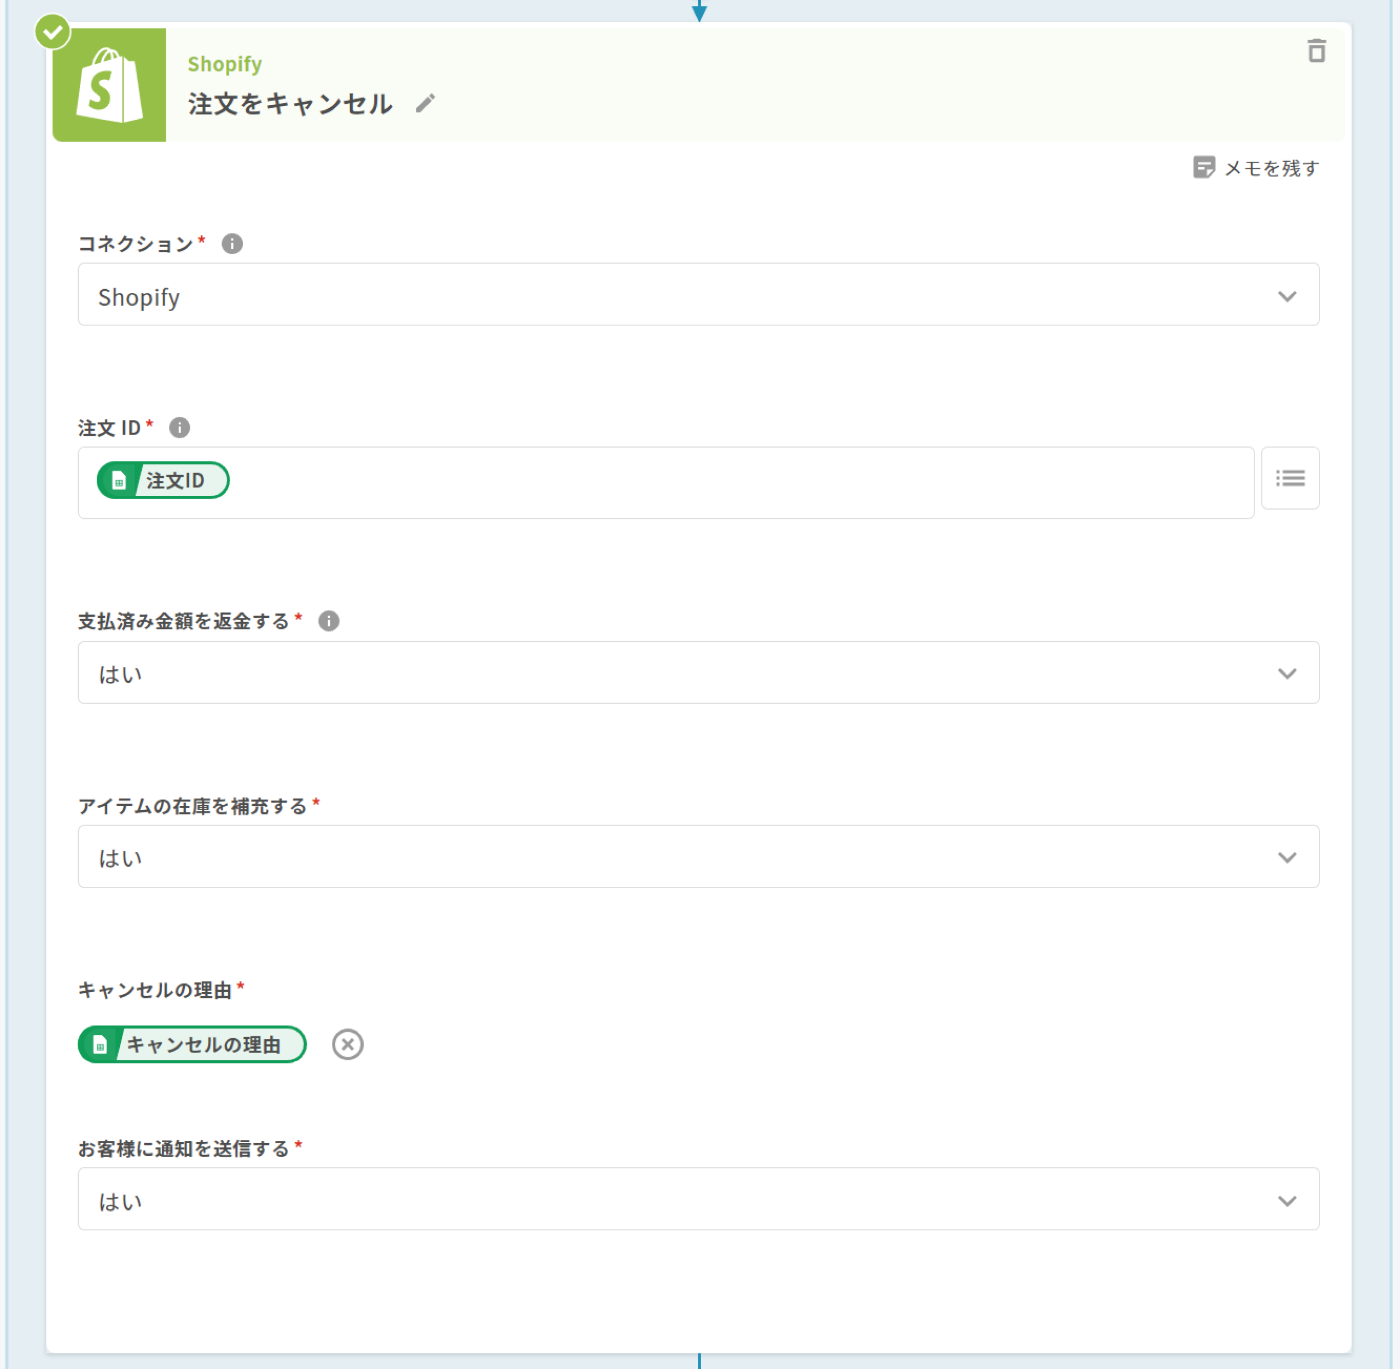The height and width of the screenshot is (1369, 1400).
Task: Expand the アイテムの在庫を補充する dropdown
Action: (x=697, y=856)
